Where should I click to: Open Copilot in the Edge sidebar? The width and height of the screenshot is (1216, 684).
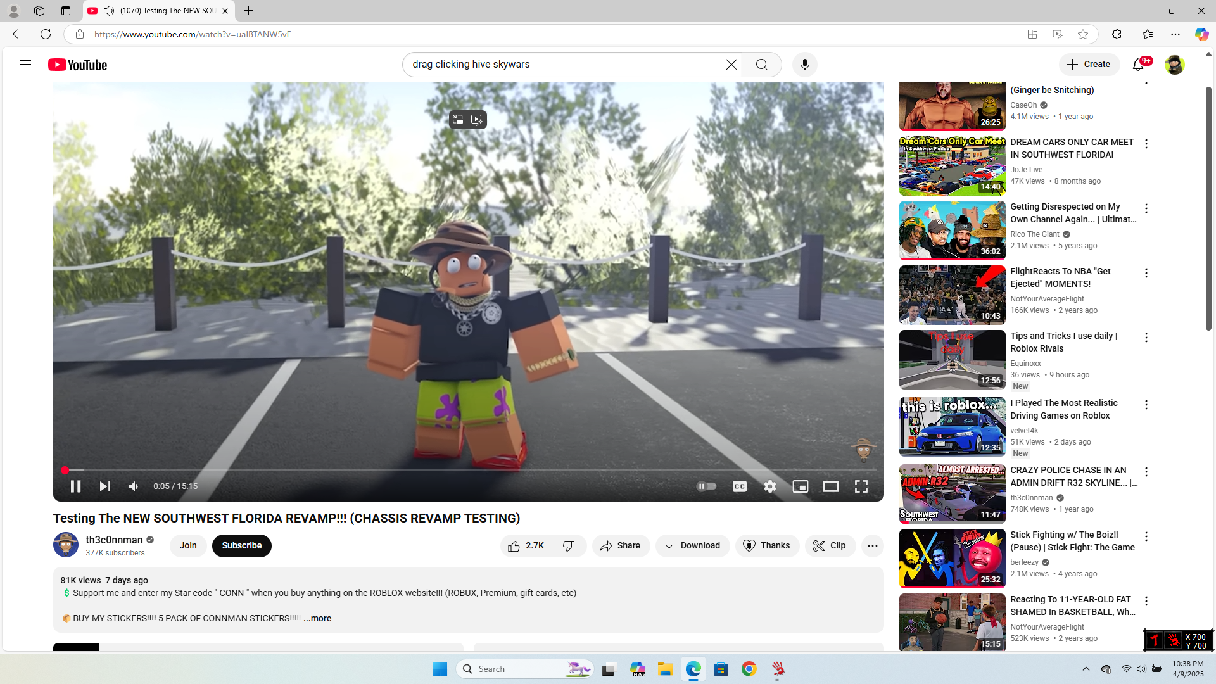(x=1201, y=34)
